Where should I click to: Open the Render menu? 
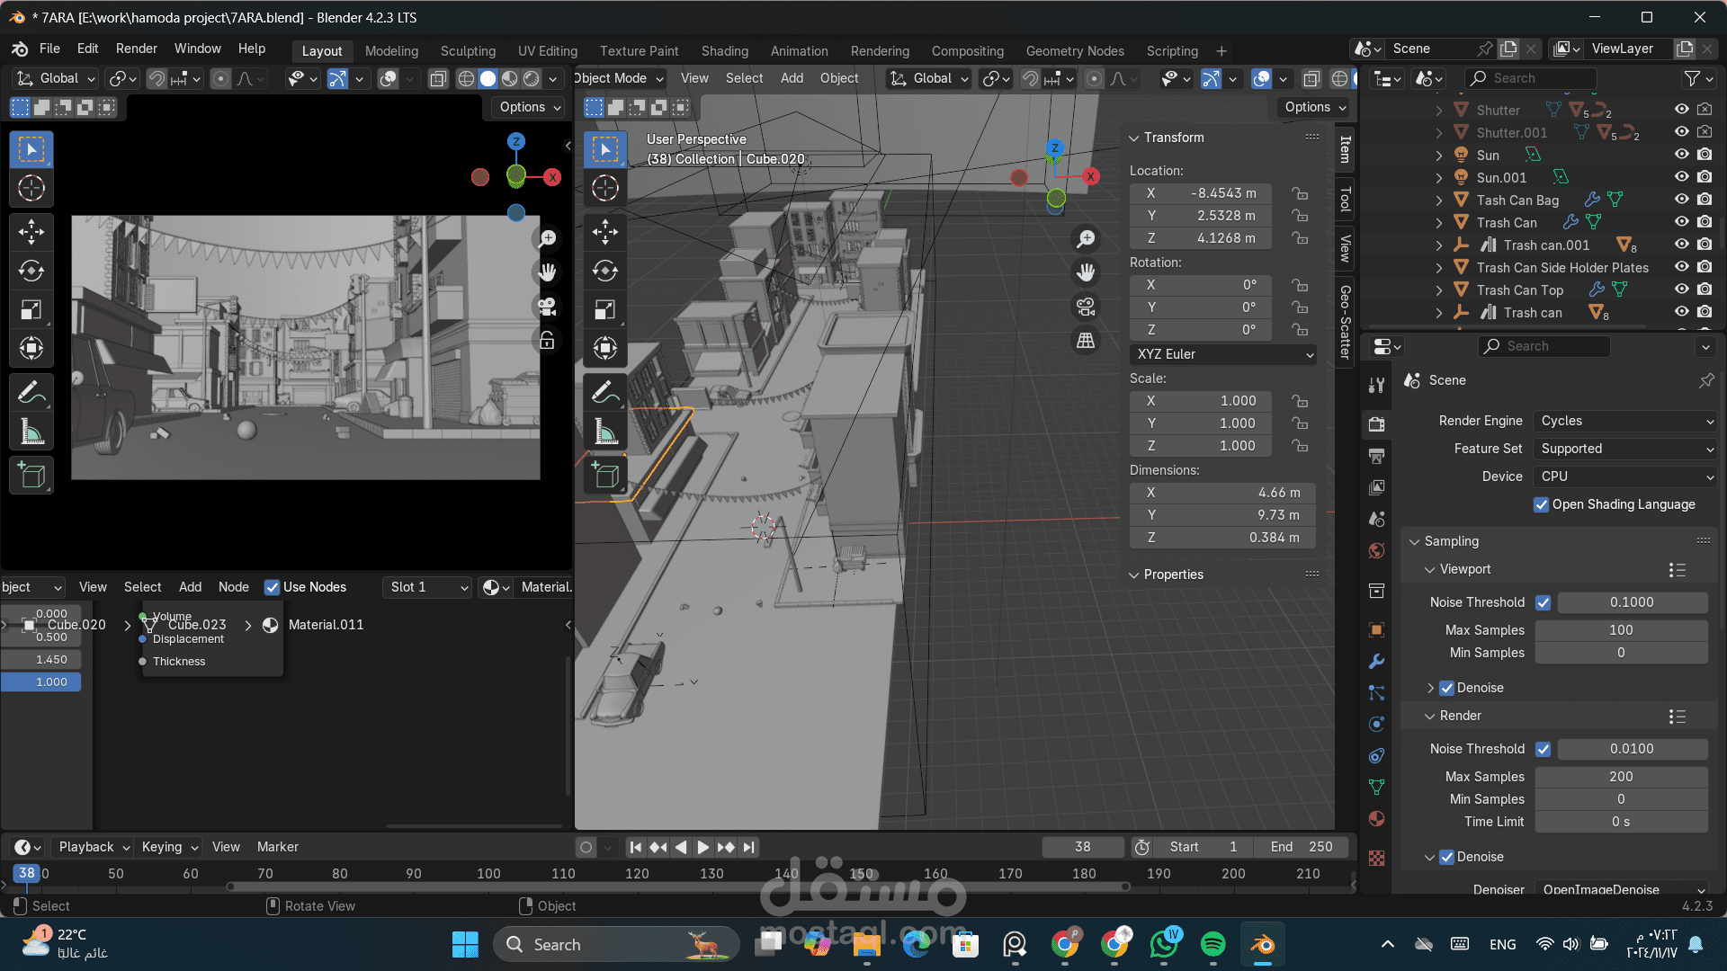[136, 49]
